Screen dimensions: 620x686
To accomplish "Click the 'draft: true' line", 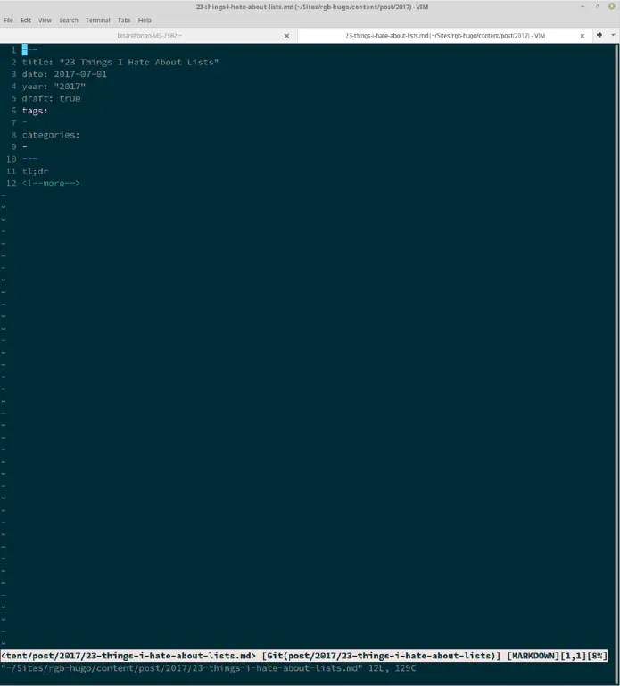I will click(x=51, y=98).
